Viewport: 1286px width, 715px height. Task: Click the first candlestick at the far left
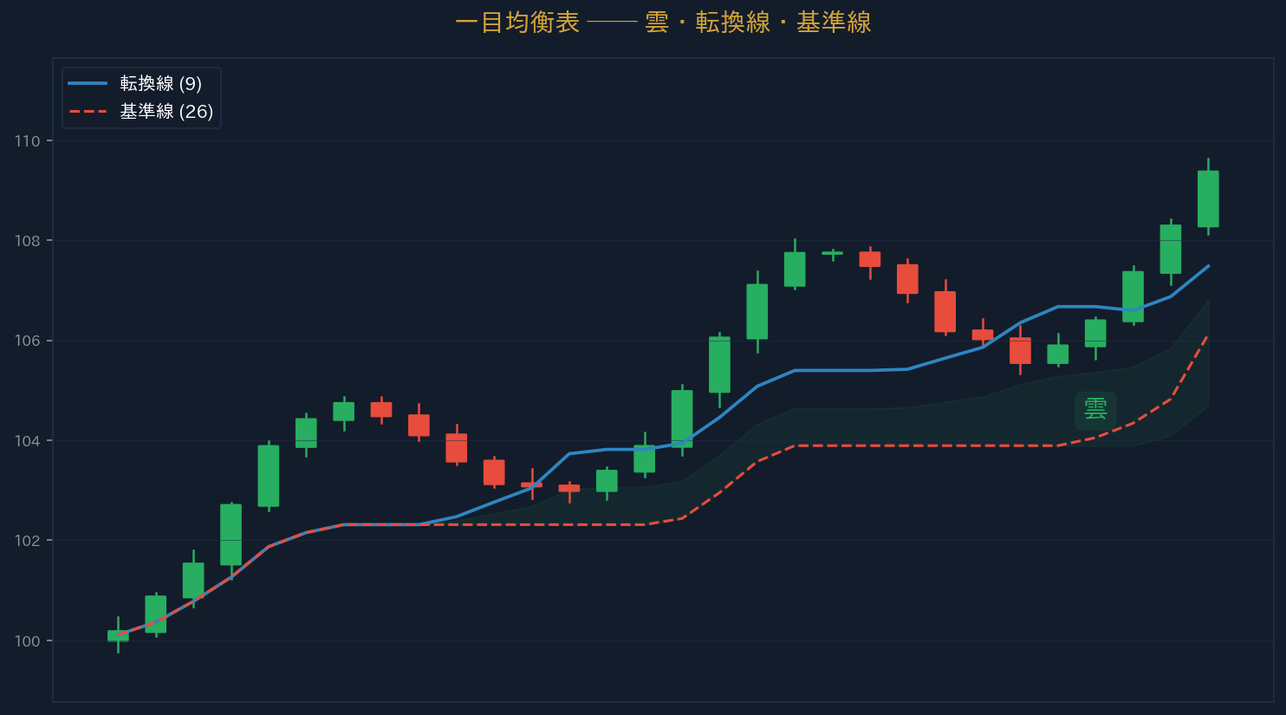pyautogui.click(x=118, y=636)
